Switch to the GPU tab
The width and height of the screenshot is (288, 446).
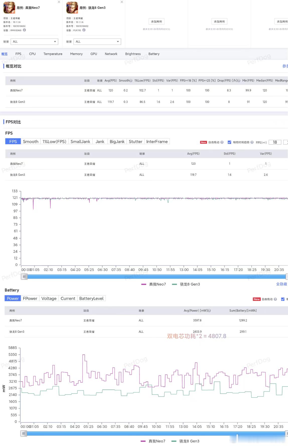(94, 54)
